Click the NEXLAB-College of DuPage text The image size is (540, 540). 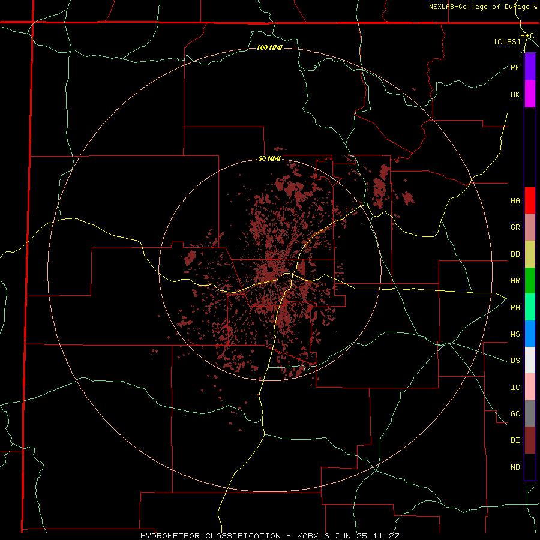click(x=479, y=7)
